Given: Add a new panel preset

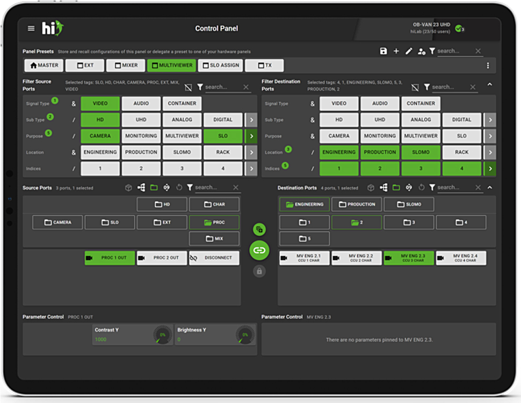Looking at the screenshot, I should [x=396, y=51].
